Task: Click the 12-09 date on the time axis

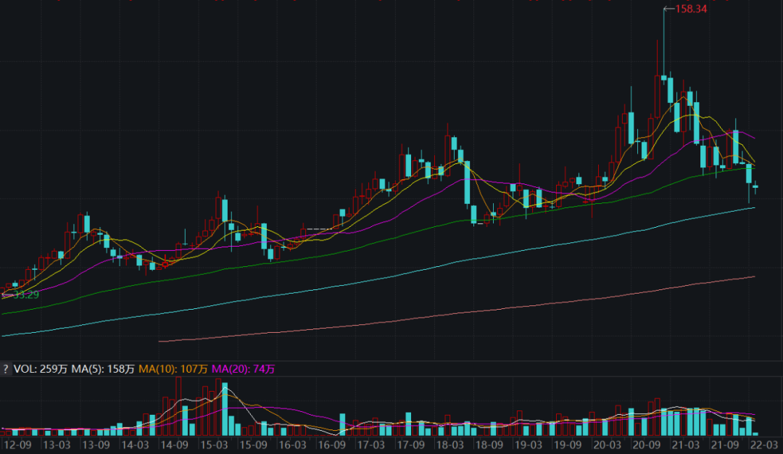Action: [17, 445]
